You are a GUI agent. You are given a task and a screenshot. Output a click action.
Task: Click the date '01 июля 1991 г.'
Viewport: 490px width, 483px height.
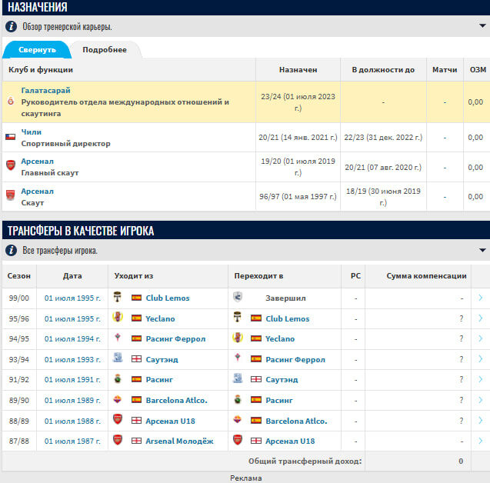tap(72, 380)
